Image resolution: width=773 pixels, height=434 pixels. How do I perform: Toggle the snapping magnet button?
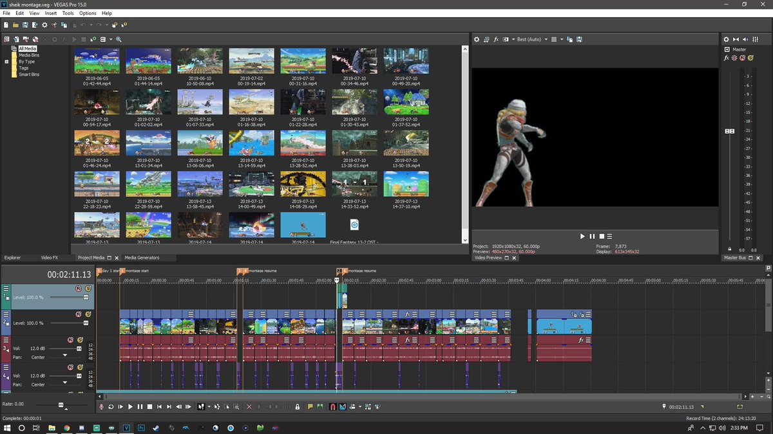[332, 406]
